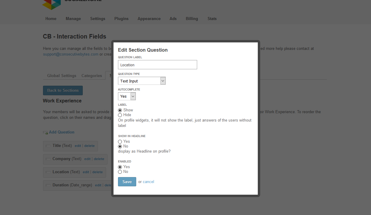Screen dimensions: 371x215
Task: Click the Question Label text field
Action: point(157,65)
